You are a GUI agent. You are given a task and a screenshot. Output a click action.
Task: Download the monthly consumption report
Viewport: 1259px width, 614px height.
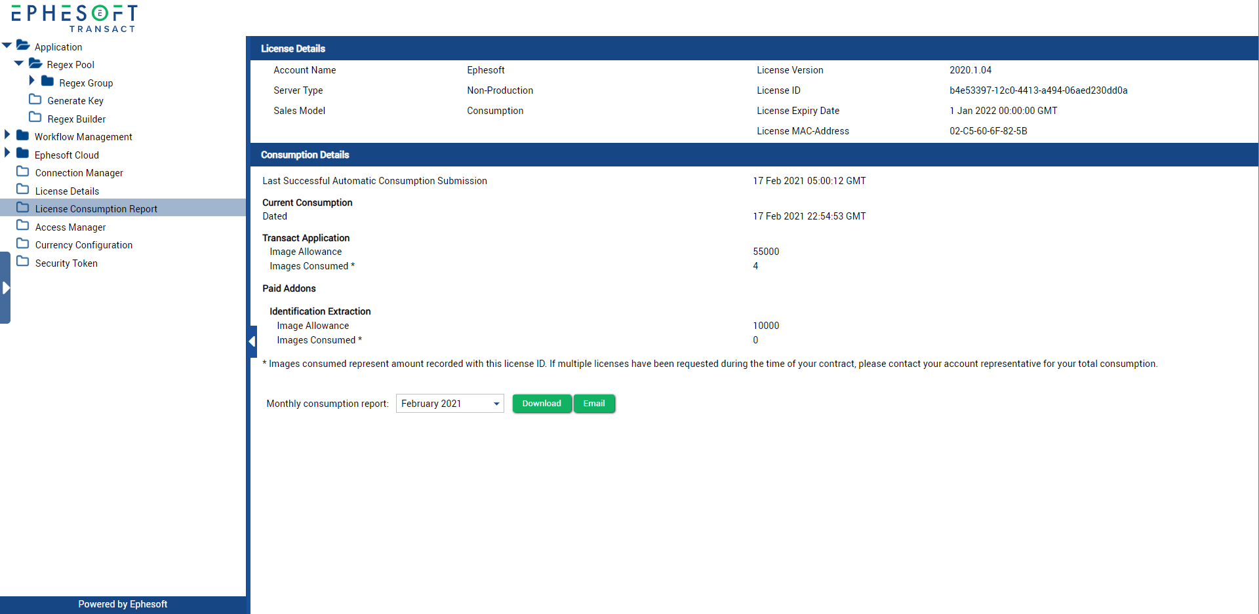tap(542, 404)
